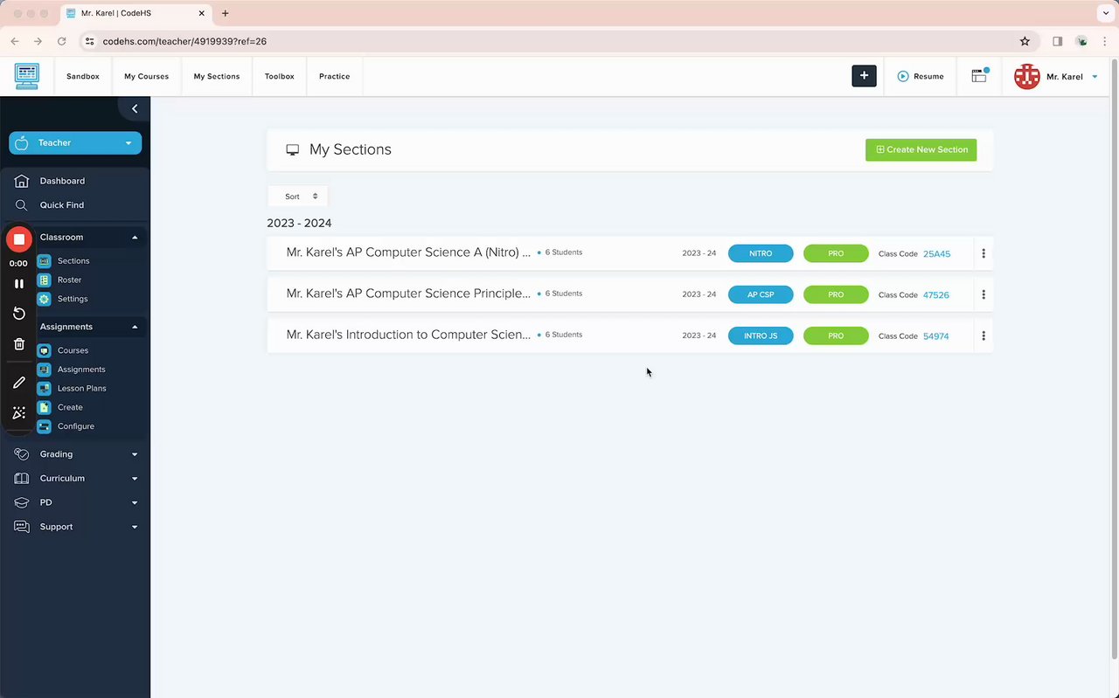Open Quick Find search
The width and height of the screenshot is (1119, 698).
coord(62,205)
